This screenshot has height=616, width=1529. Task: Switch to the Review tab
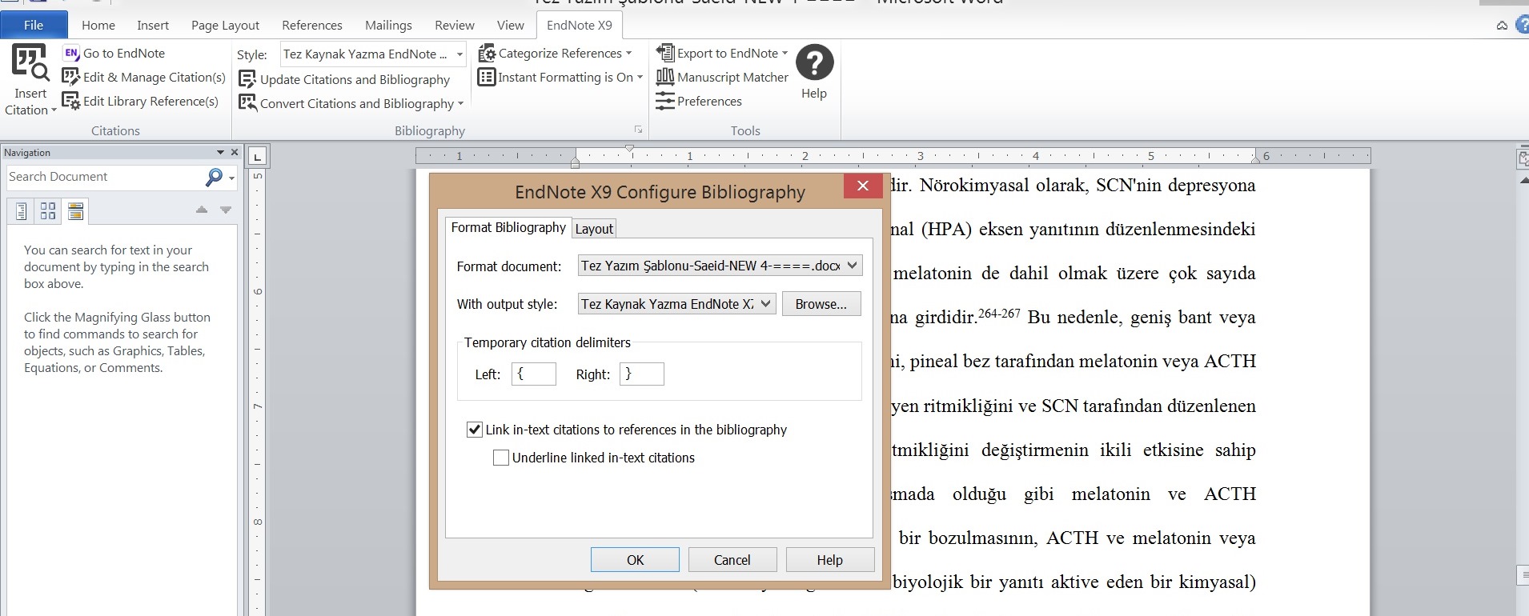tap(455, 26)
